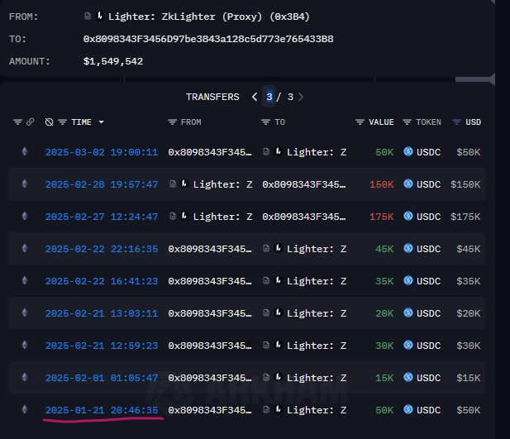This screenshot has height=439, width=510.
Task: Open Lighter: ZkLighter (Proxy) entity at top
Action: (x=209, y=17)
